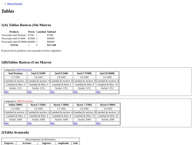The image size is (193, 145).
Task: Click the 'Cantidad de hilos: 6' cell
Action: click(61, 84)
